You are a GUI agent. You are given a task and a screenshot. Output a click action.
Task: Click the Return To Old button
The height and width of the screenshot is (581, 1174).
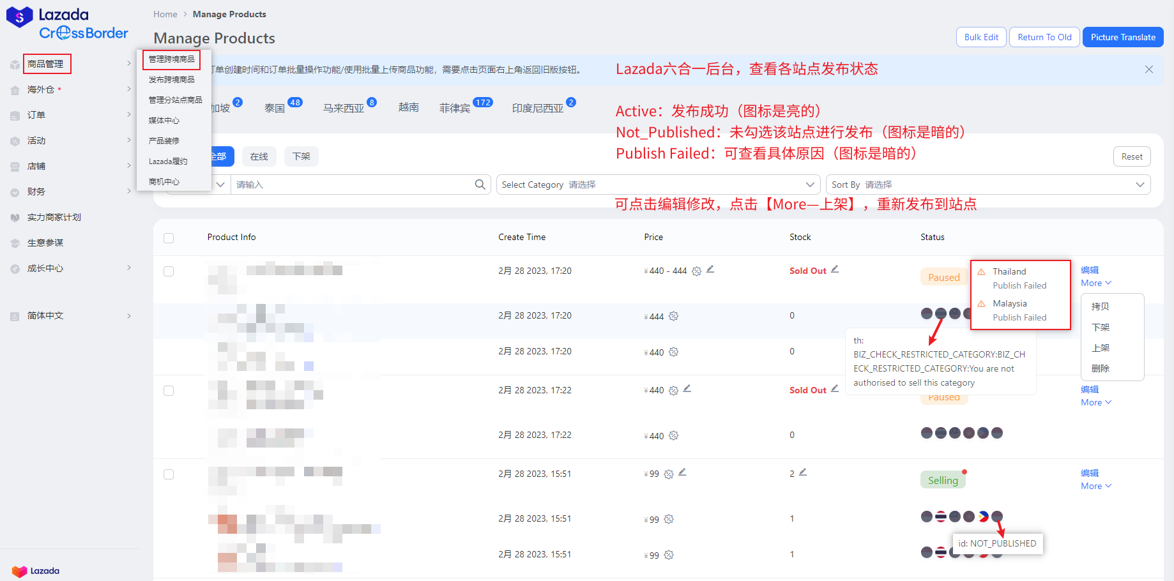pos(1045,37)
